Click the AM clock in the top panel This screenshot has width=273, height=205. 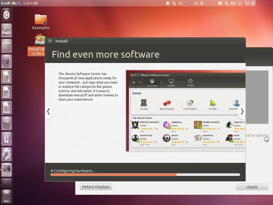click(191, 3)
